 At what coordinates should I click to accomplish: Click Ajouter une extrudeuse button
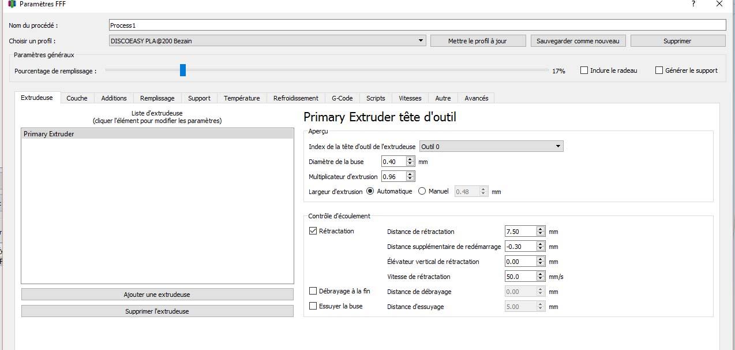(x=157, y=295)
